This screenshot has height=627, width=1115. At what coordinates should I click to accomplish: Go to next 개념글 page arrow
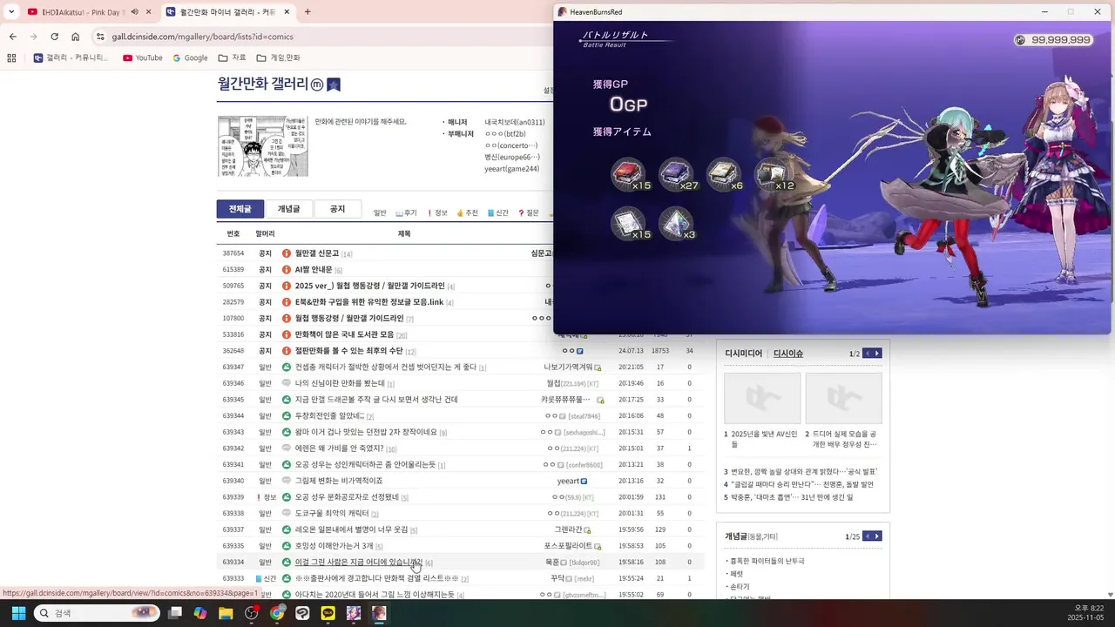877,536
